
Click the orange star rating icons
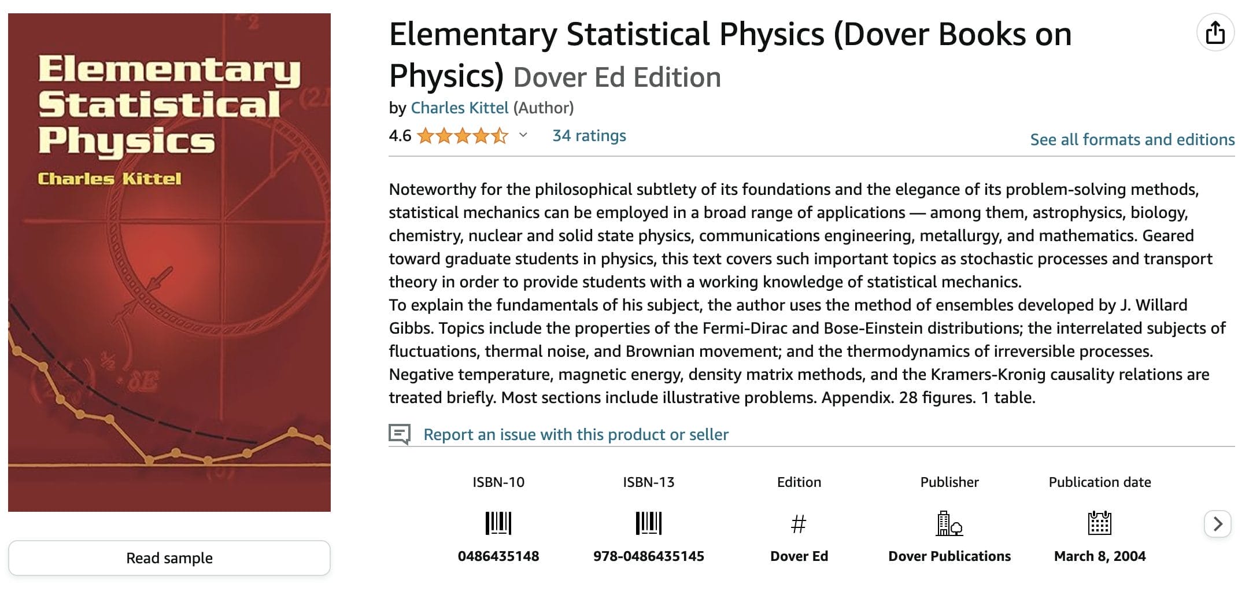pos(462,136)
